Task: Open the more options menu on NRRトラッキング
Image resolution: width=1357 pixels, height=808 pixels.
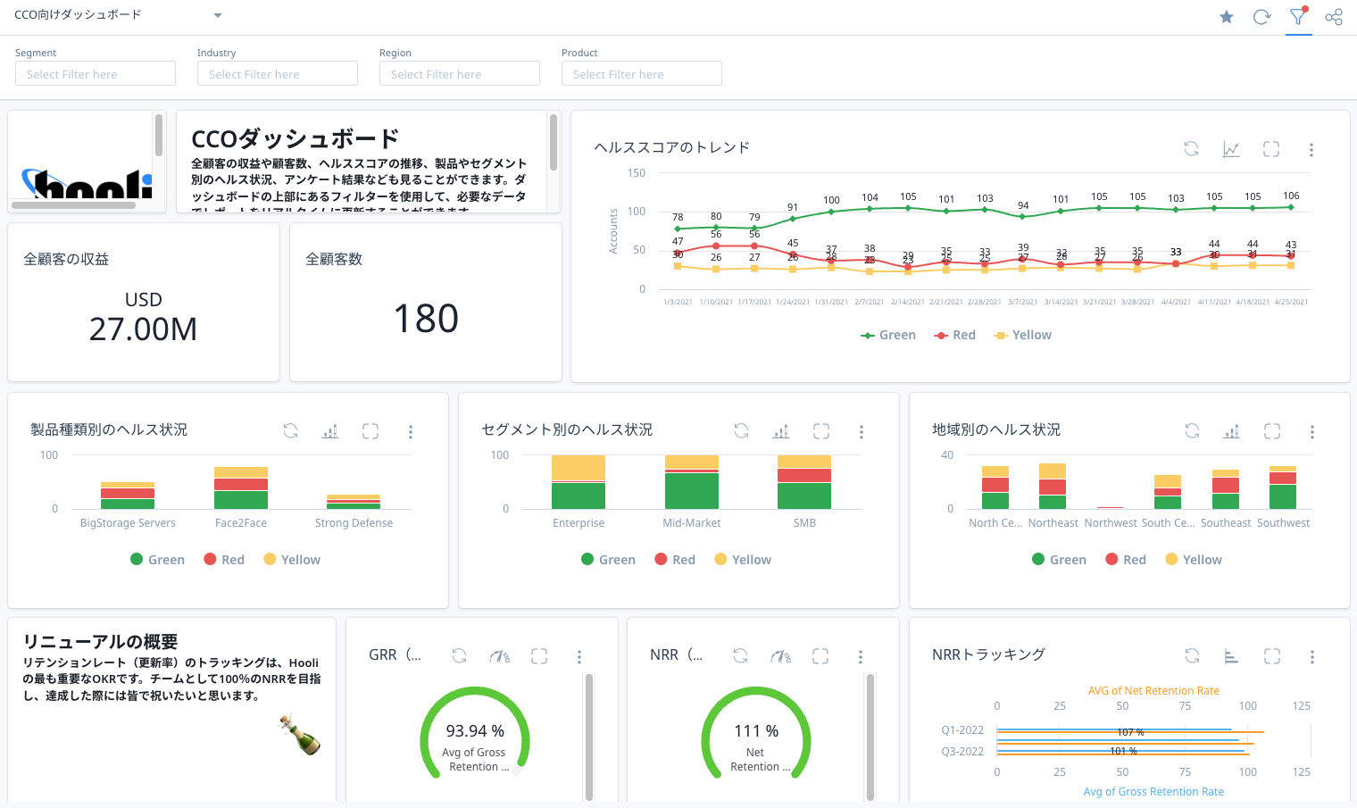Action: click(x=1311, y=656)
